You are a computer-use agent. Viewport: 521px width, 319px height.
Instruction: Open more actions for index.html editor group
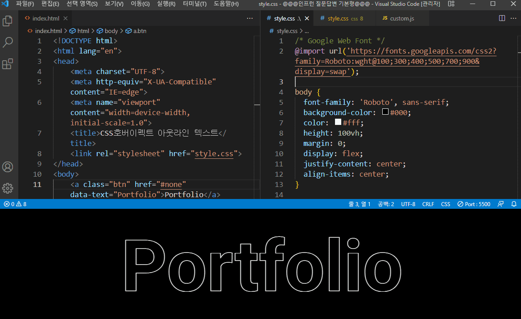pyautogui.click(x=250, y=18)
